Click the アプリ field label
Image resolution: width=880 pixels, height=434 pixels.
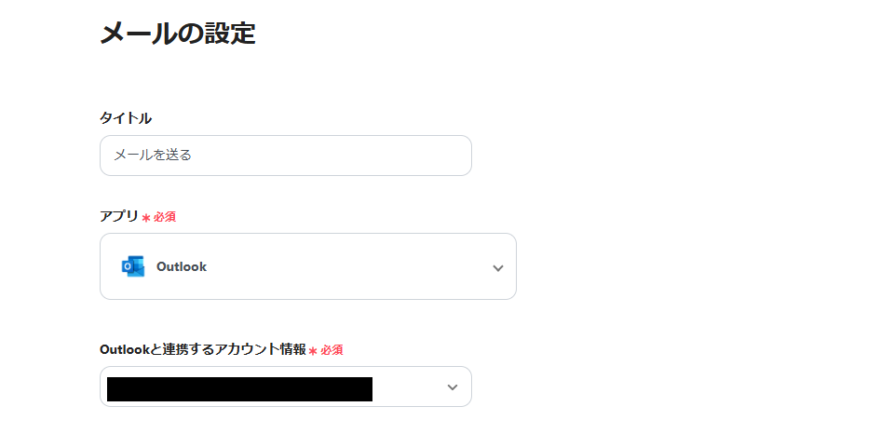coord(119,216)
